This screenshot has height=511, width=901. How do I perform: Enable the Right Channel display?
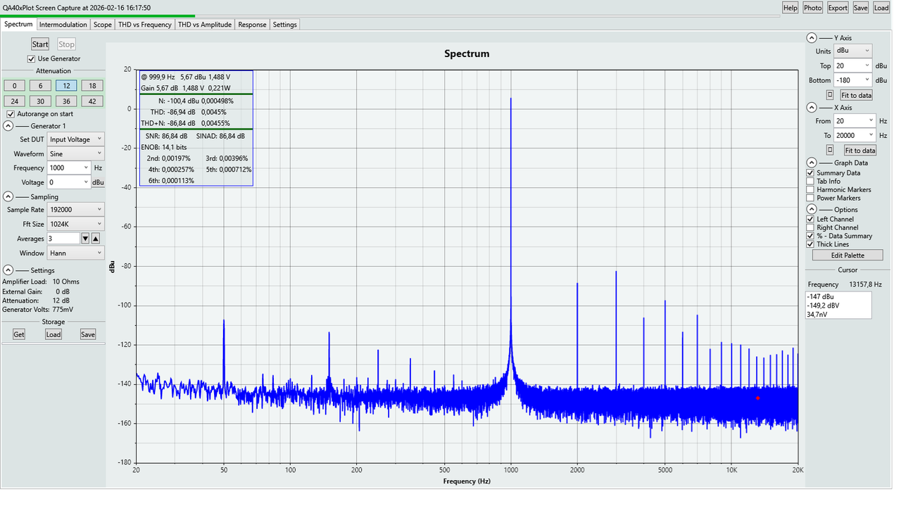pyautogui.click(x=810, y=227)
